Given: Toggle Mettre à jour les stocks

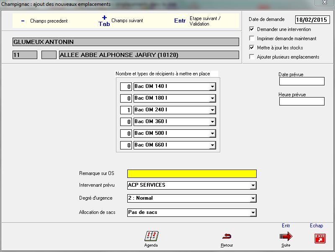Looking at the screenshot, I should pos(252,48).
